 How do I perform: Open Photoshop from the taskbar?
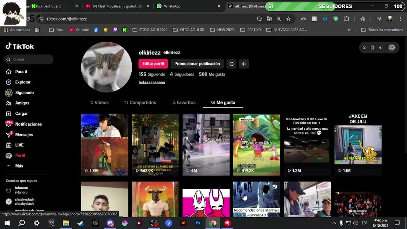(x=198, y=223)
